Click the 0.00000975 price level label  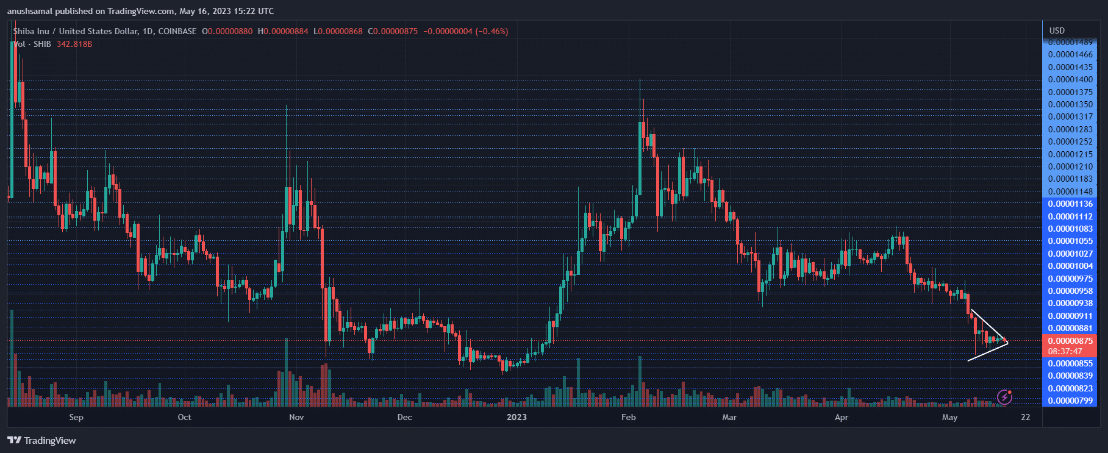pyautogui.click(x=1070, y=279)
